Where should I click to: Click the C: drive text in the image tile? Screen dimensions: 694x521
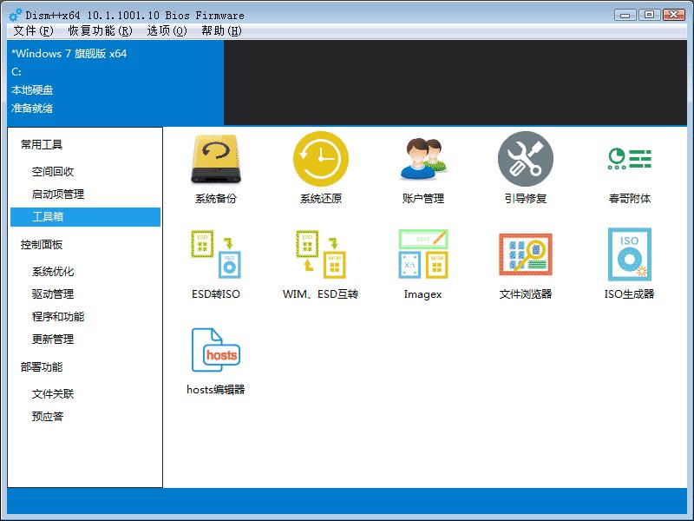[16, 72]
